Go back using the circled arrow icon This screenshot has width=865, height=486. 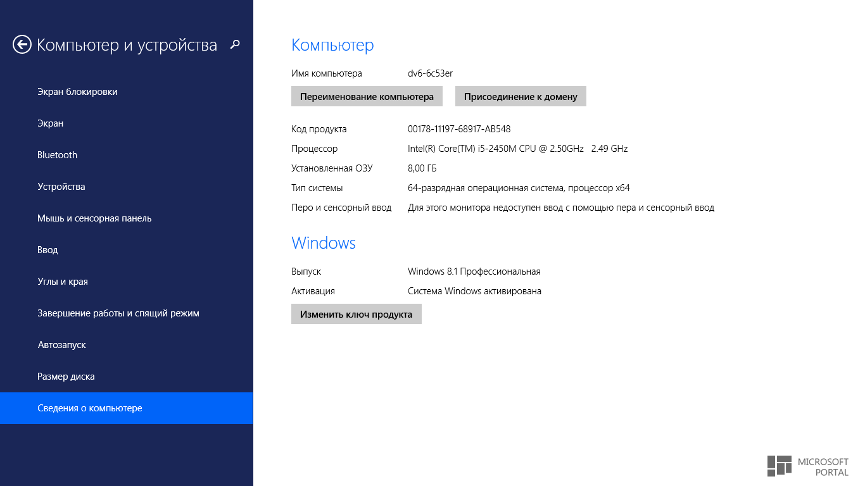[x=22, y=44]
